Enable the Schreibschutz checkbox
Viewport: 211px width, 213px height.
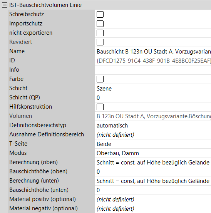[100, 14]
